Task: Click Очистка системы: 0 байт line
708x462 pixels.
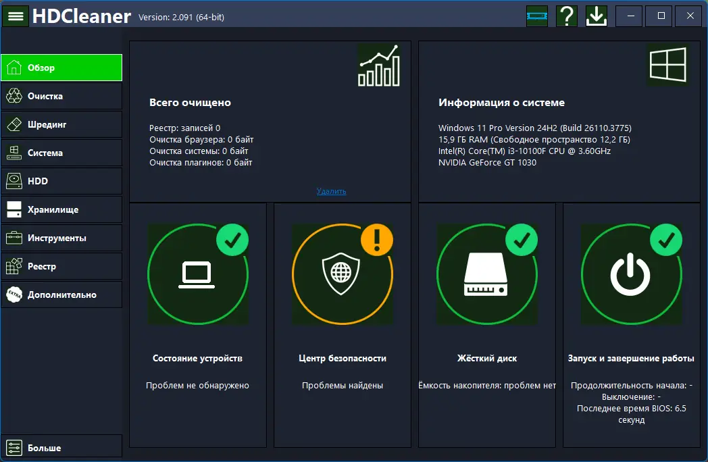Action: coord(199,151)
